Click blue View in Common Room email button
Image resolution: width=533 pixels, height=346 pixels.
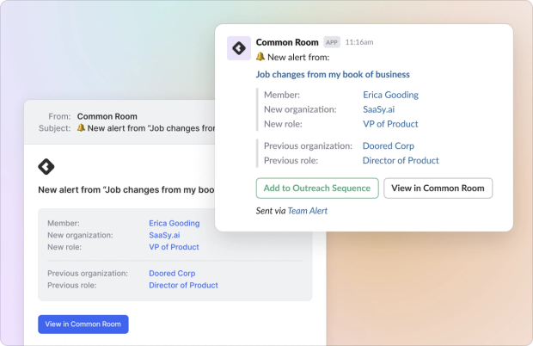tap(83, 324)
